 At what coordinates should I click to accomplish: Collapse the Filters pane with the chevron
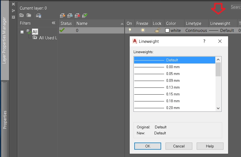pos(54,23)
